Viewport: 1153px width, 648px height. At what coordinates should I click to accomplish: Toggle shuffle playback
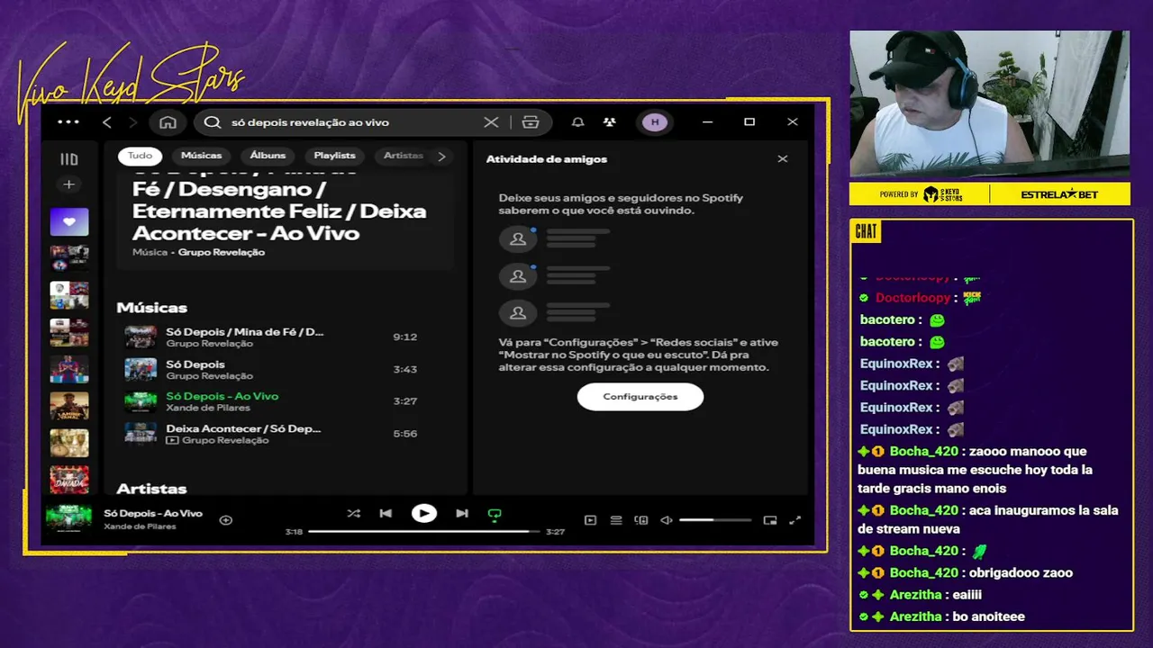[353, 513]
